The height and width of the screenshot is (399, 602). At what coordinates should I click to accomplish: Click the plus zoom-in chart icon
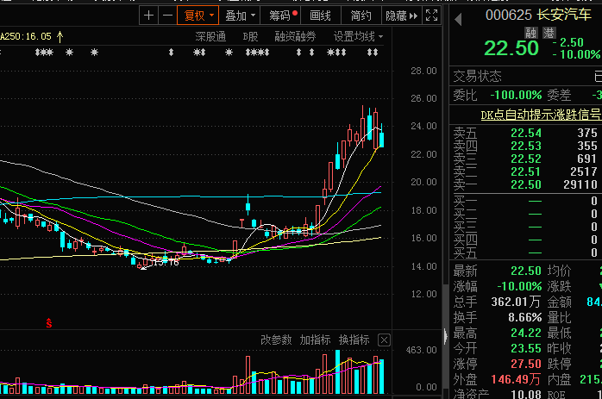click(149, 16)
